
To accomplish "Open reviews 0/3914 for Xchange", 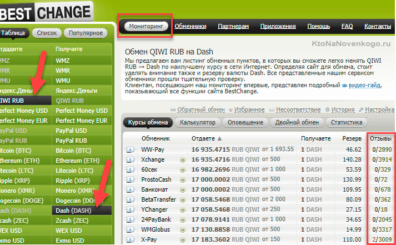I will click(x=382, y=159).
